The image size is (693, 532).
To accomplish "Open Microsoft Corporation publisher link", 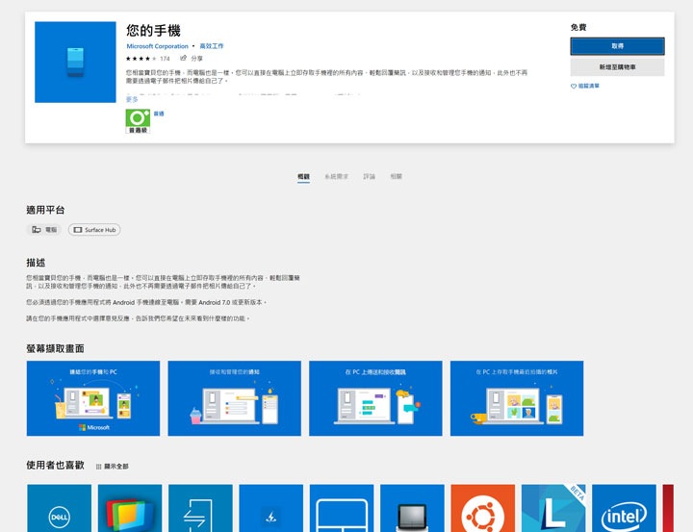I will 157,46.
